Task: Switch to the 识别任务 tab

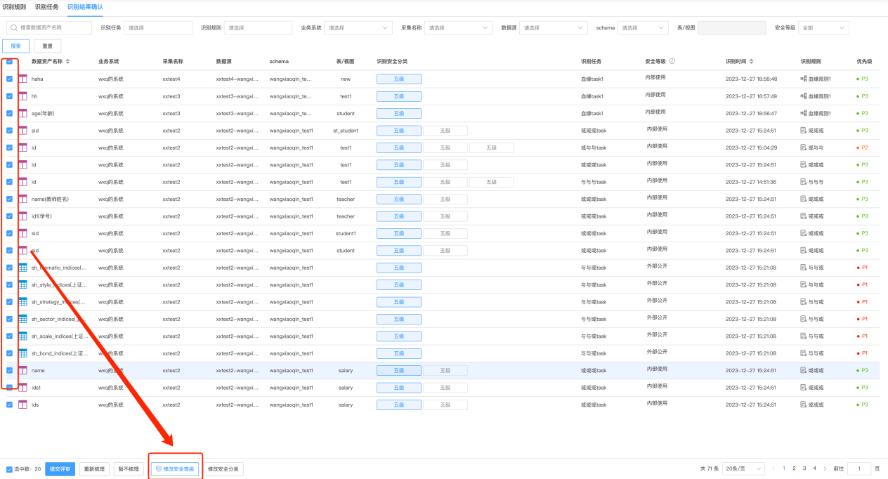Action: [47, 6]
